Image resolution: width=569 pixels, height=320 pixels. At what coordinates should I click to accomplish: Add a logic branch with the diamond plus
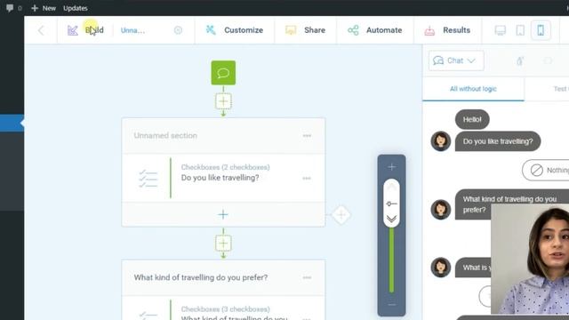(x=341, y=215)
